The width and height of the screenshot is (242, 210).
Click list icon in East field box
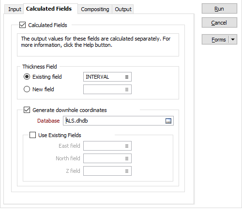127,146
